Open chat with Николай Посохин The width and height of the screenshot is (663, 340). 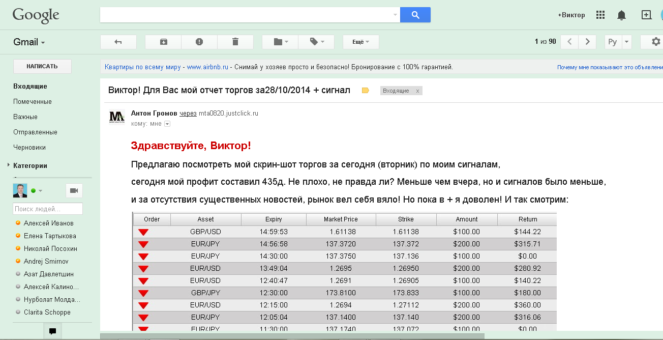point(50,249)
